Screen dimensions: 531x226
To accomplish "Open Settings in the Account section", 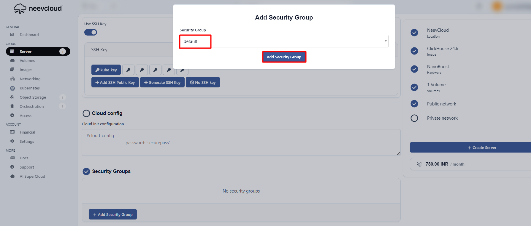I will [x=27, y=141].
